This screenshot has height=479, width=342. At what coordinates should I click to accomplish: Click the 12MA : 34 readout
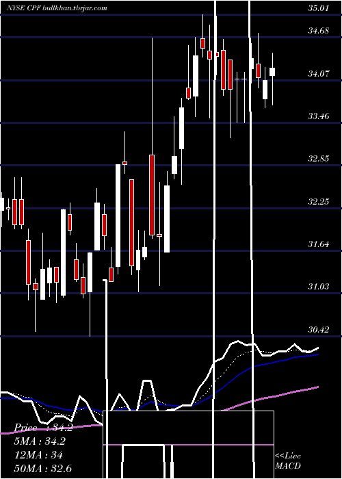pos(39,455)
